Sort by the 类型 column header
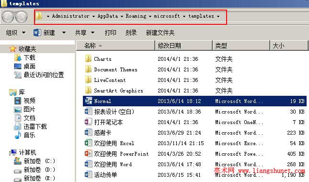Screen dimensions: 309x182 (x=241, y=45)
